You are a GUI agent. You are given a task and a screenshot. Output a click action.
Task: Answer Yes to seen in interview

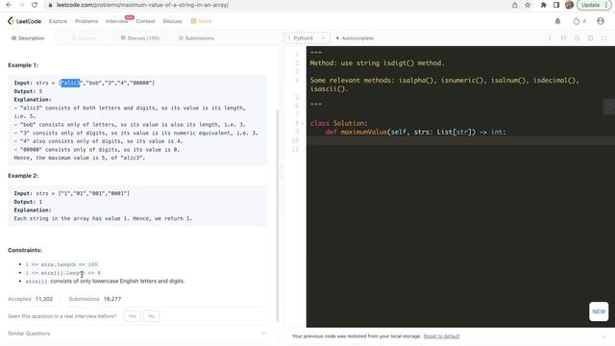[x=133, y=316]
